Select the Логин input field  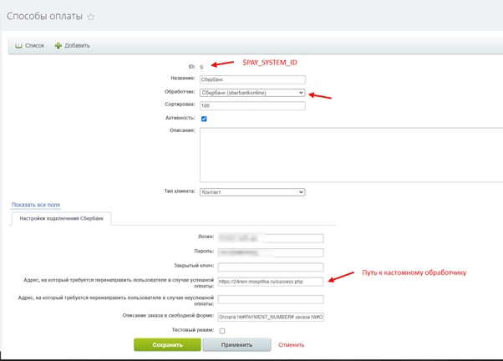point(270,237)
